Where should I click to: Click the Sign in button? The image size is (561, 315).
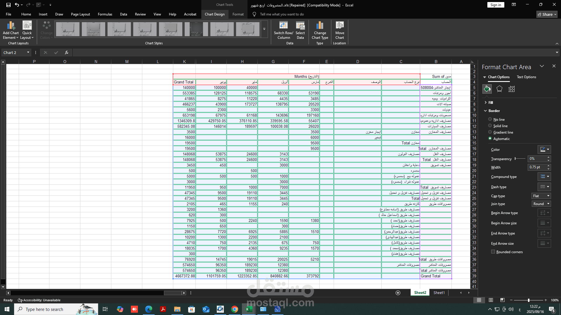point(496,5)
